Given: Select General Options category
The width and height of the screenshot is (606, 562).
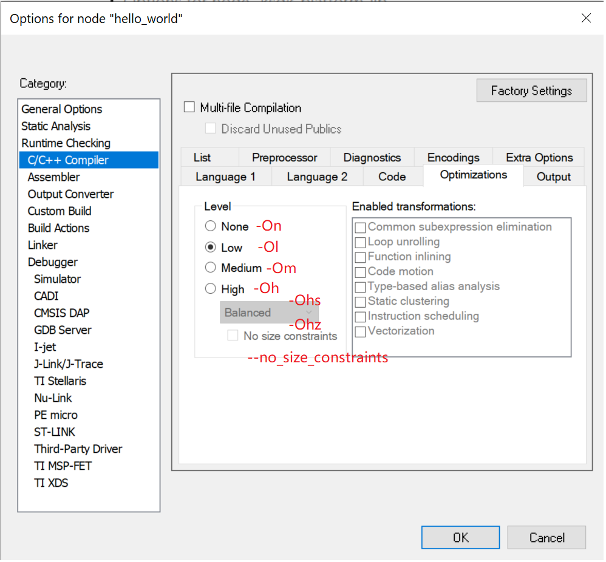Looking at the screenshot, I should 62,109.
